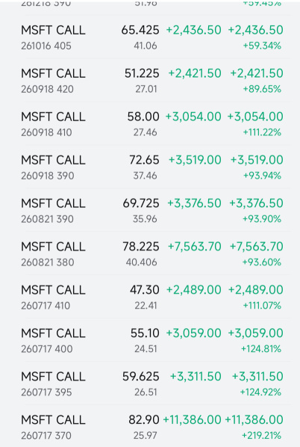Click the +219.21% return percentage
This screenshot has width=300, height=447.
(261, 435)
